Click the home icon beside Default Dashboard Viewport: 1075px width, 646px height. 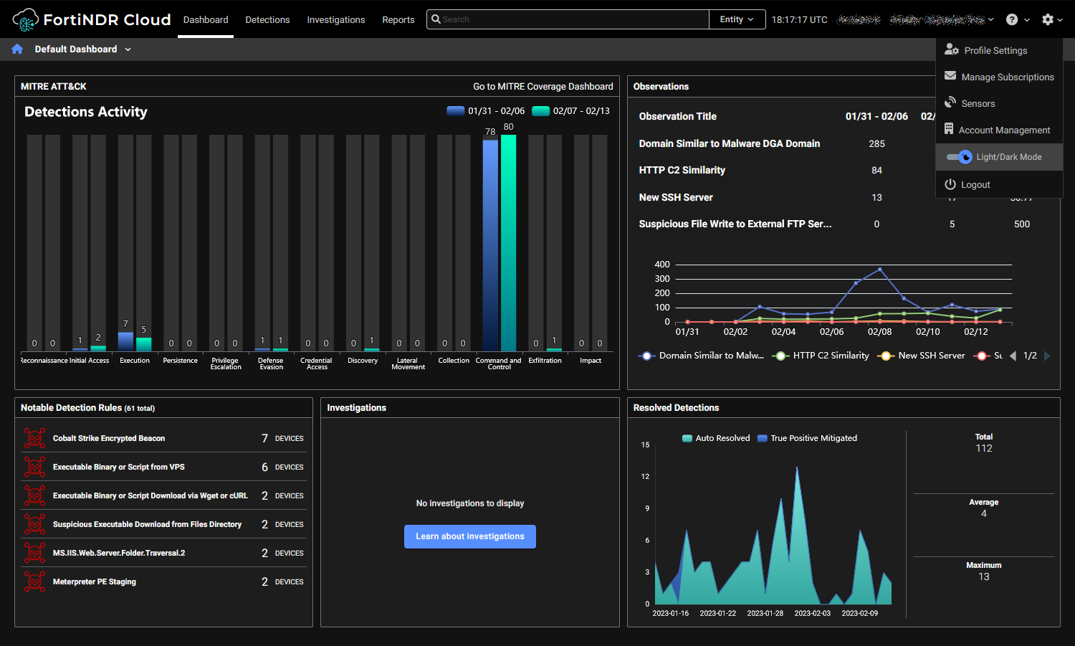pyautogui.click(x=17, y=49)
